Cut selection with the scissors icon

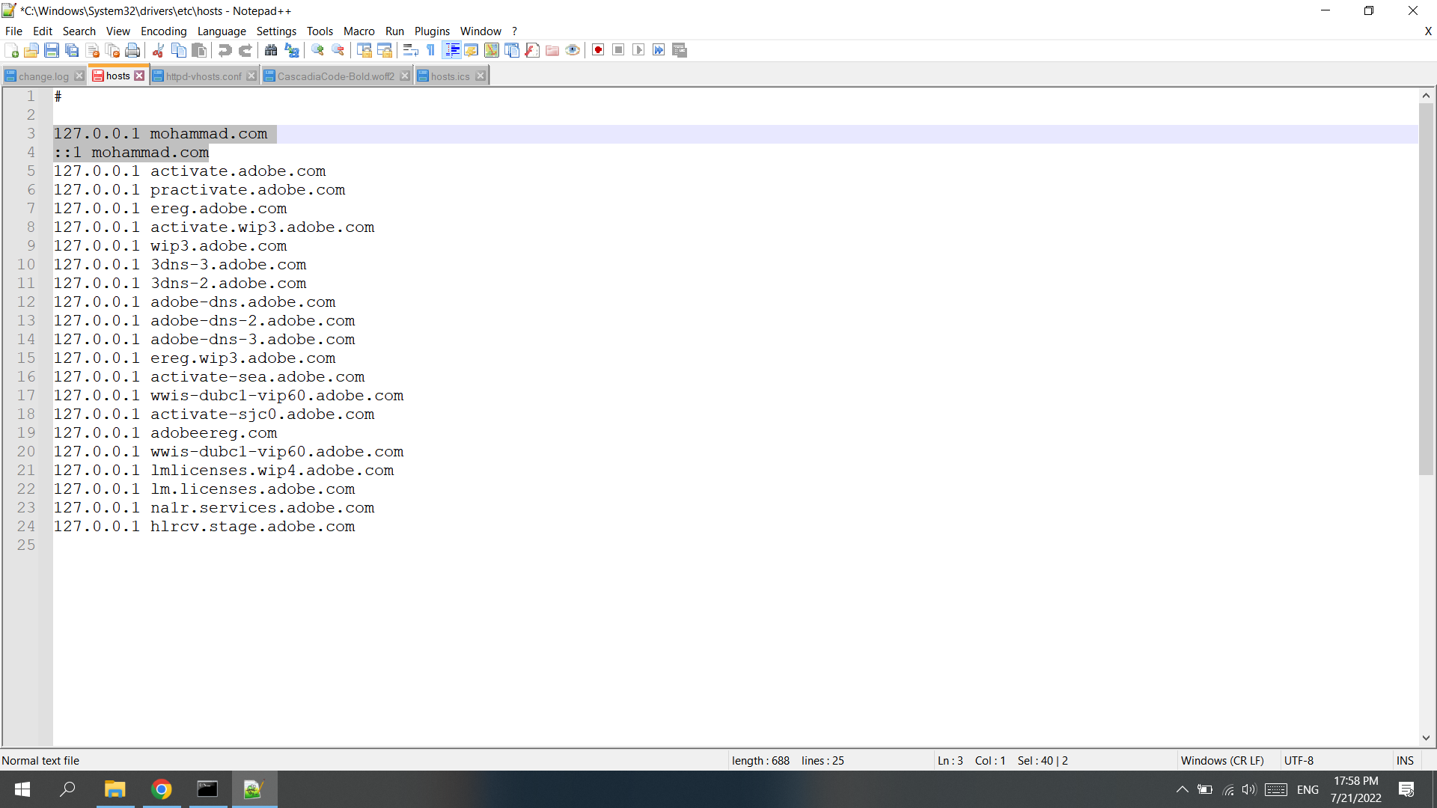coord(158,50)
